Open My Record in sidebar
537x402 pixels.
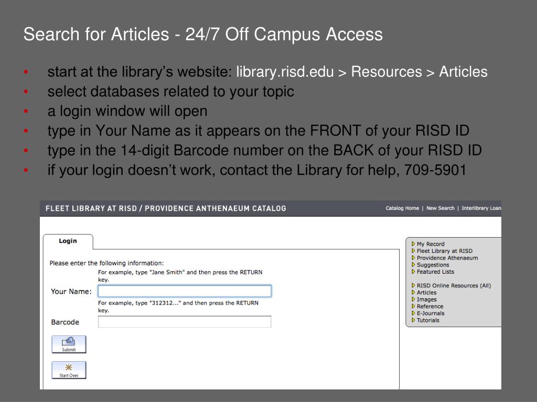pyautogui.click(x=431, y=244)
